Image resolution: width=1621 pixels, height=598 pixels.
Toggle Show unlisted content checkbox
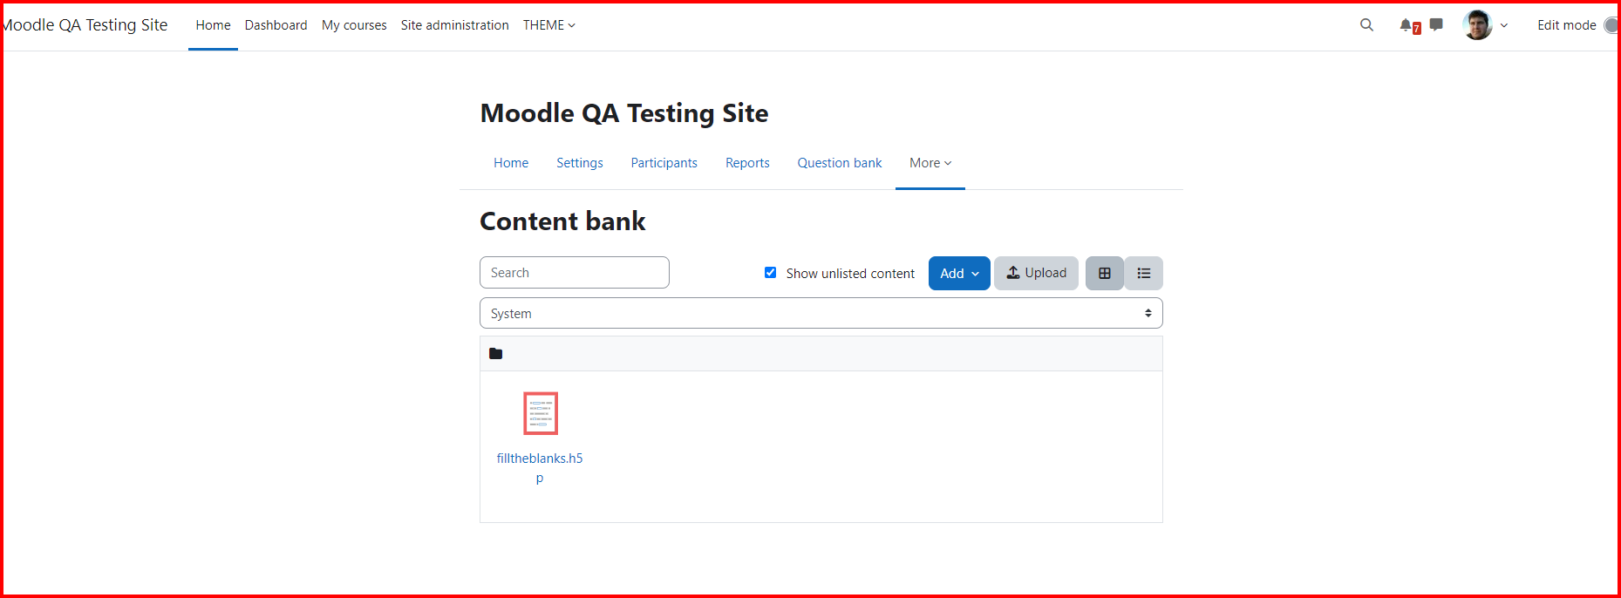770,273
